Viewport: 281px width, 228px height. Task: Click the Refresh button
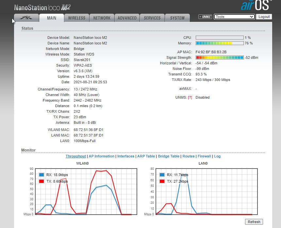coord(254,222)
